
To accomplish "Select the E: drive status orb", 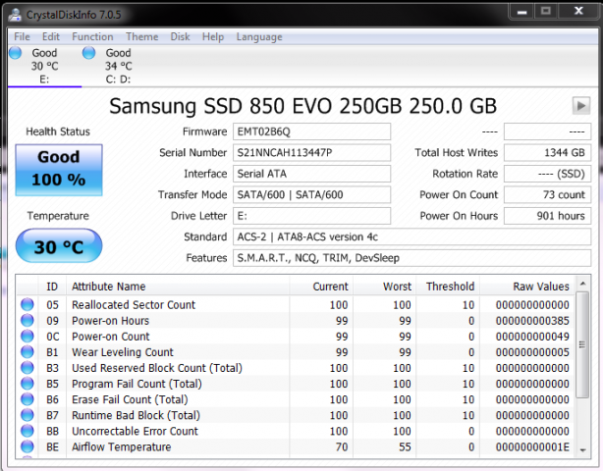I will coord(15,53).
